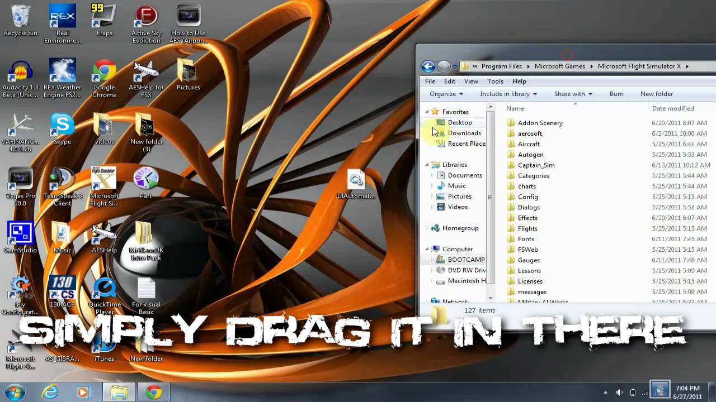Open Real Environment REX desktop icon
The image size is (716, 402).
point(62,24)
